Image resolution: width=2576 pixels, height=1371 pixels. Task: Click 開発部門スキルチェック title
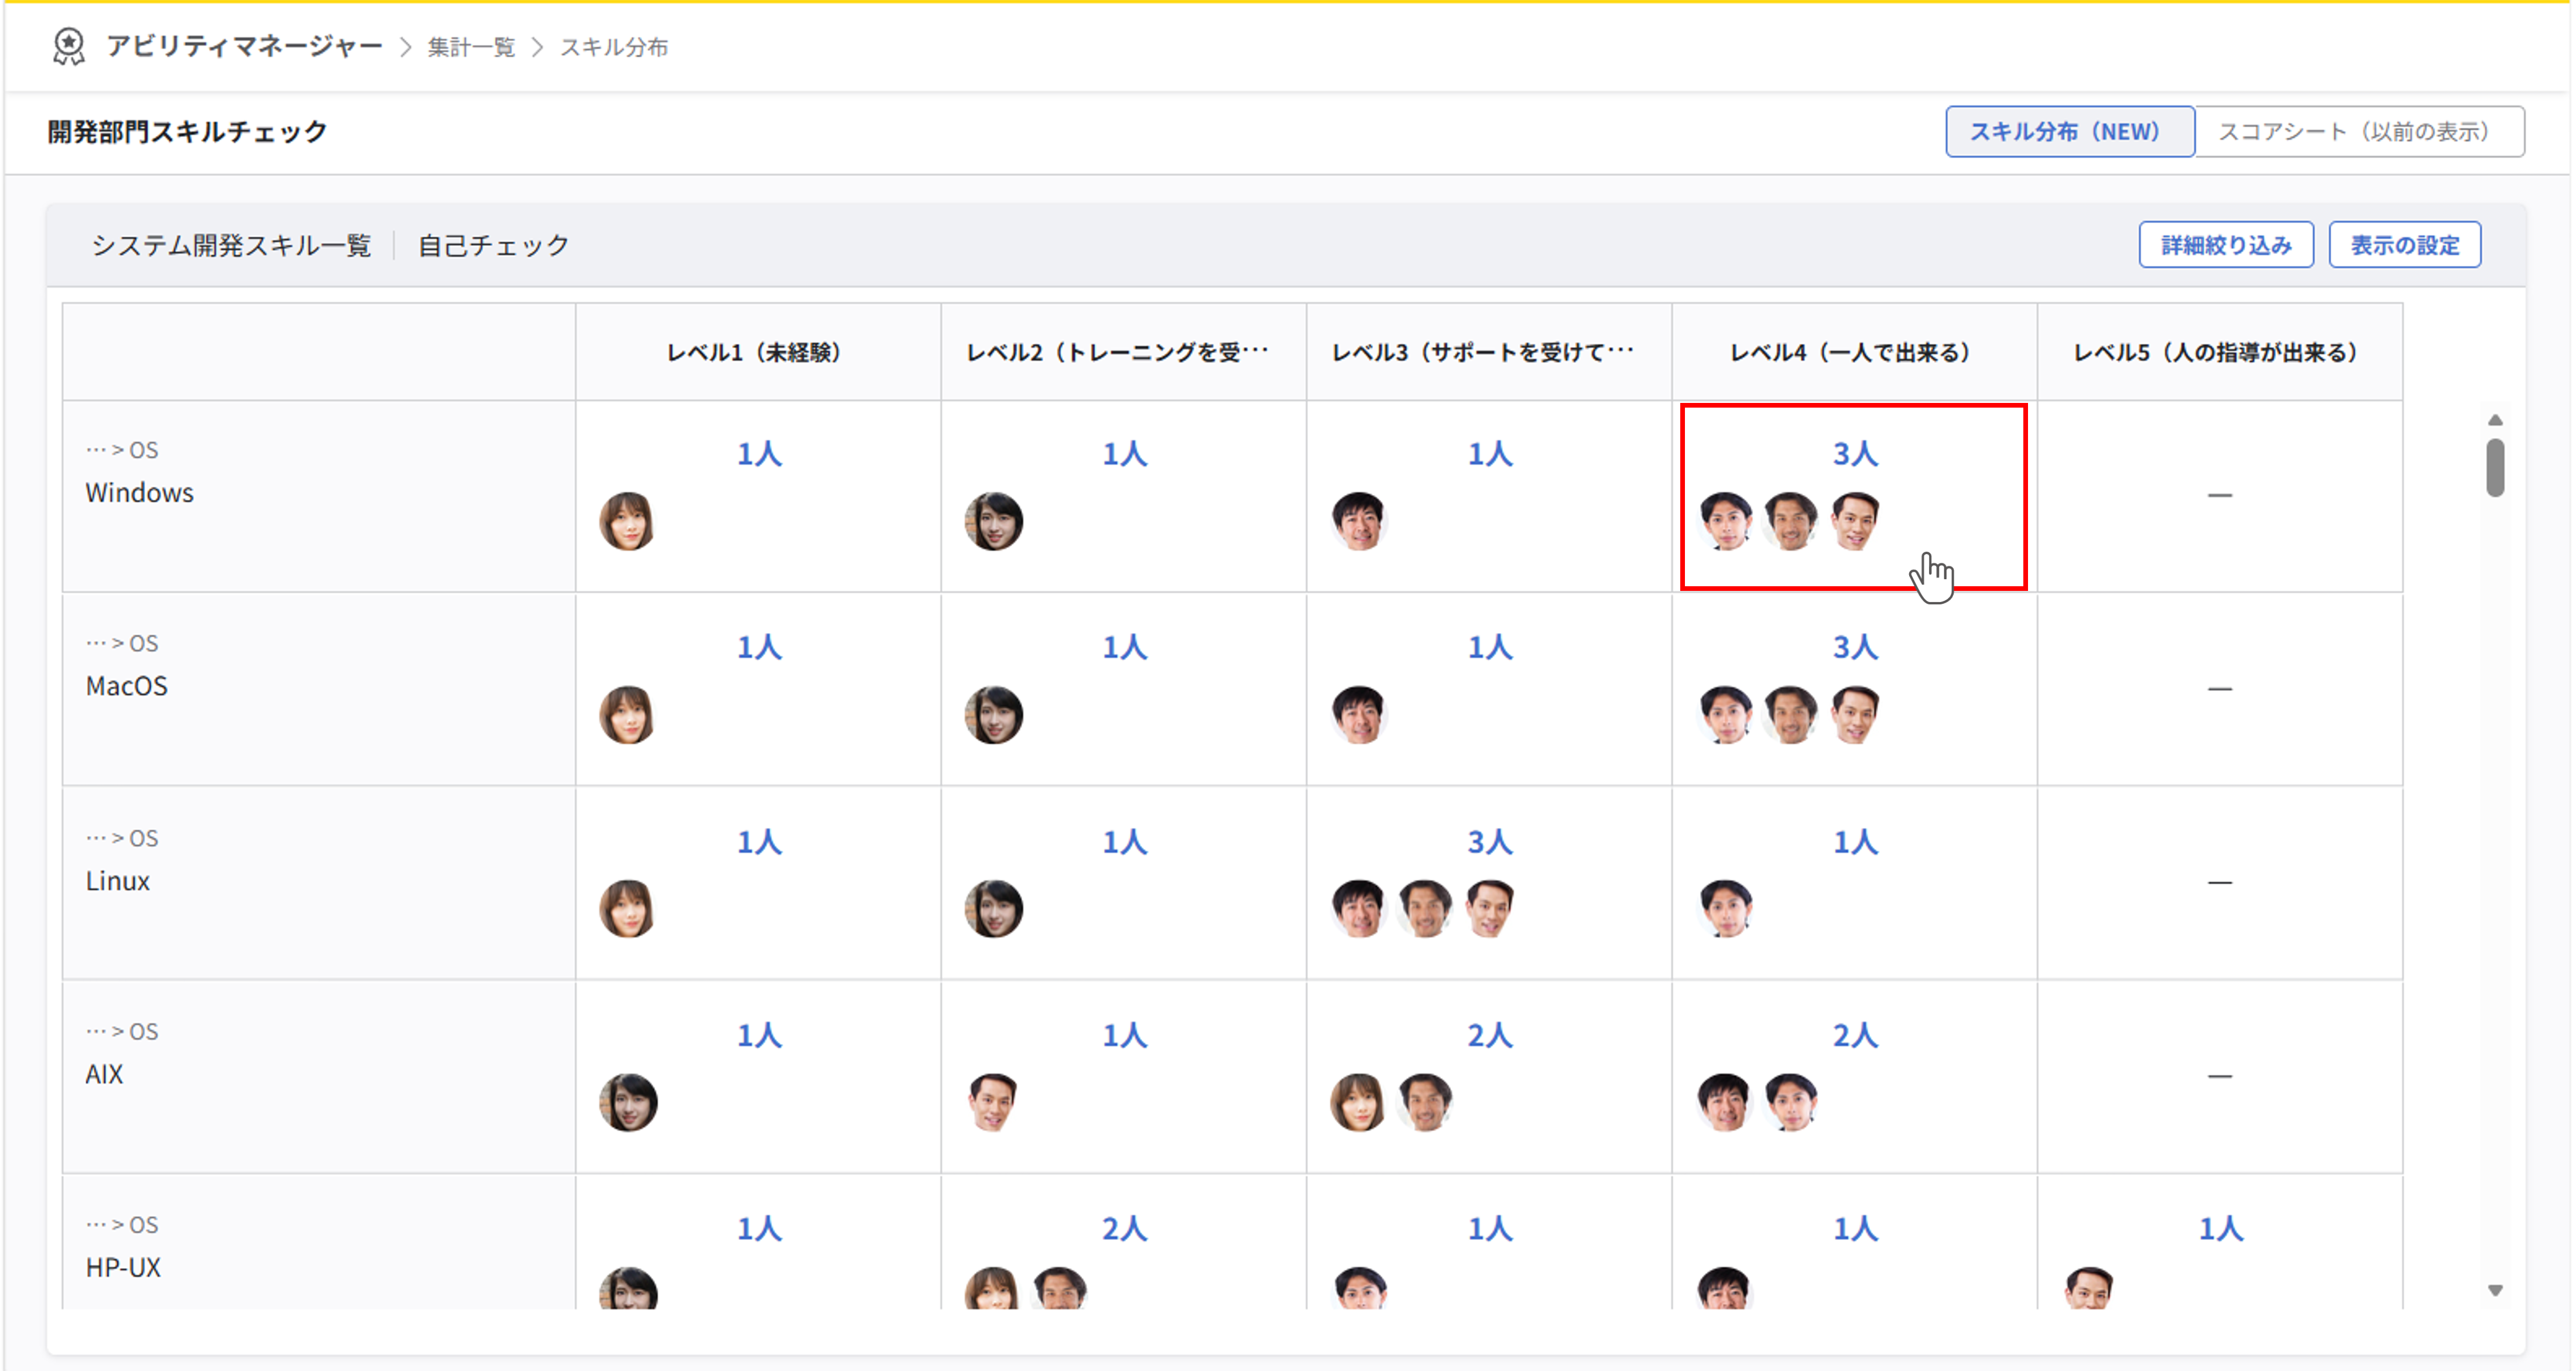[x=188, y=131]
